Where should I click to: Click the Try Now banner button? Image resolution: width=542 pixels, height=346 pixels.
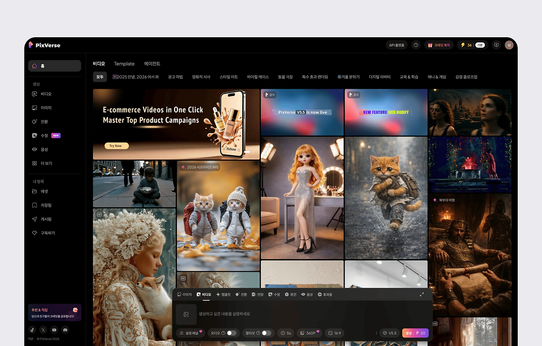point(116,146)
